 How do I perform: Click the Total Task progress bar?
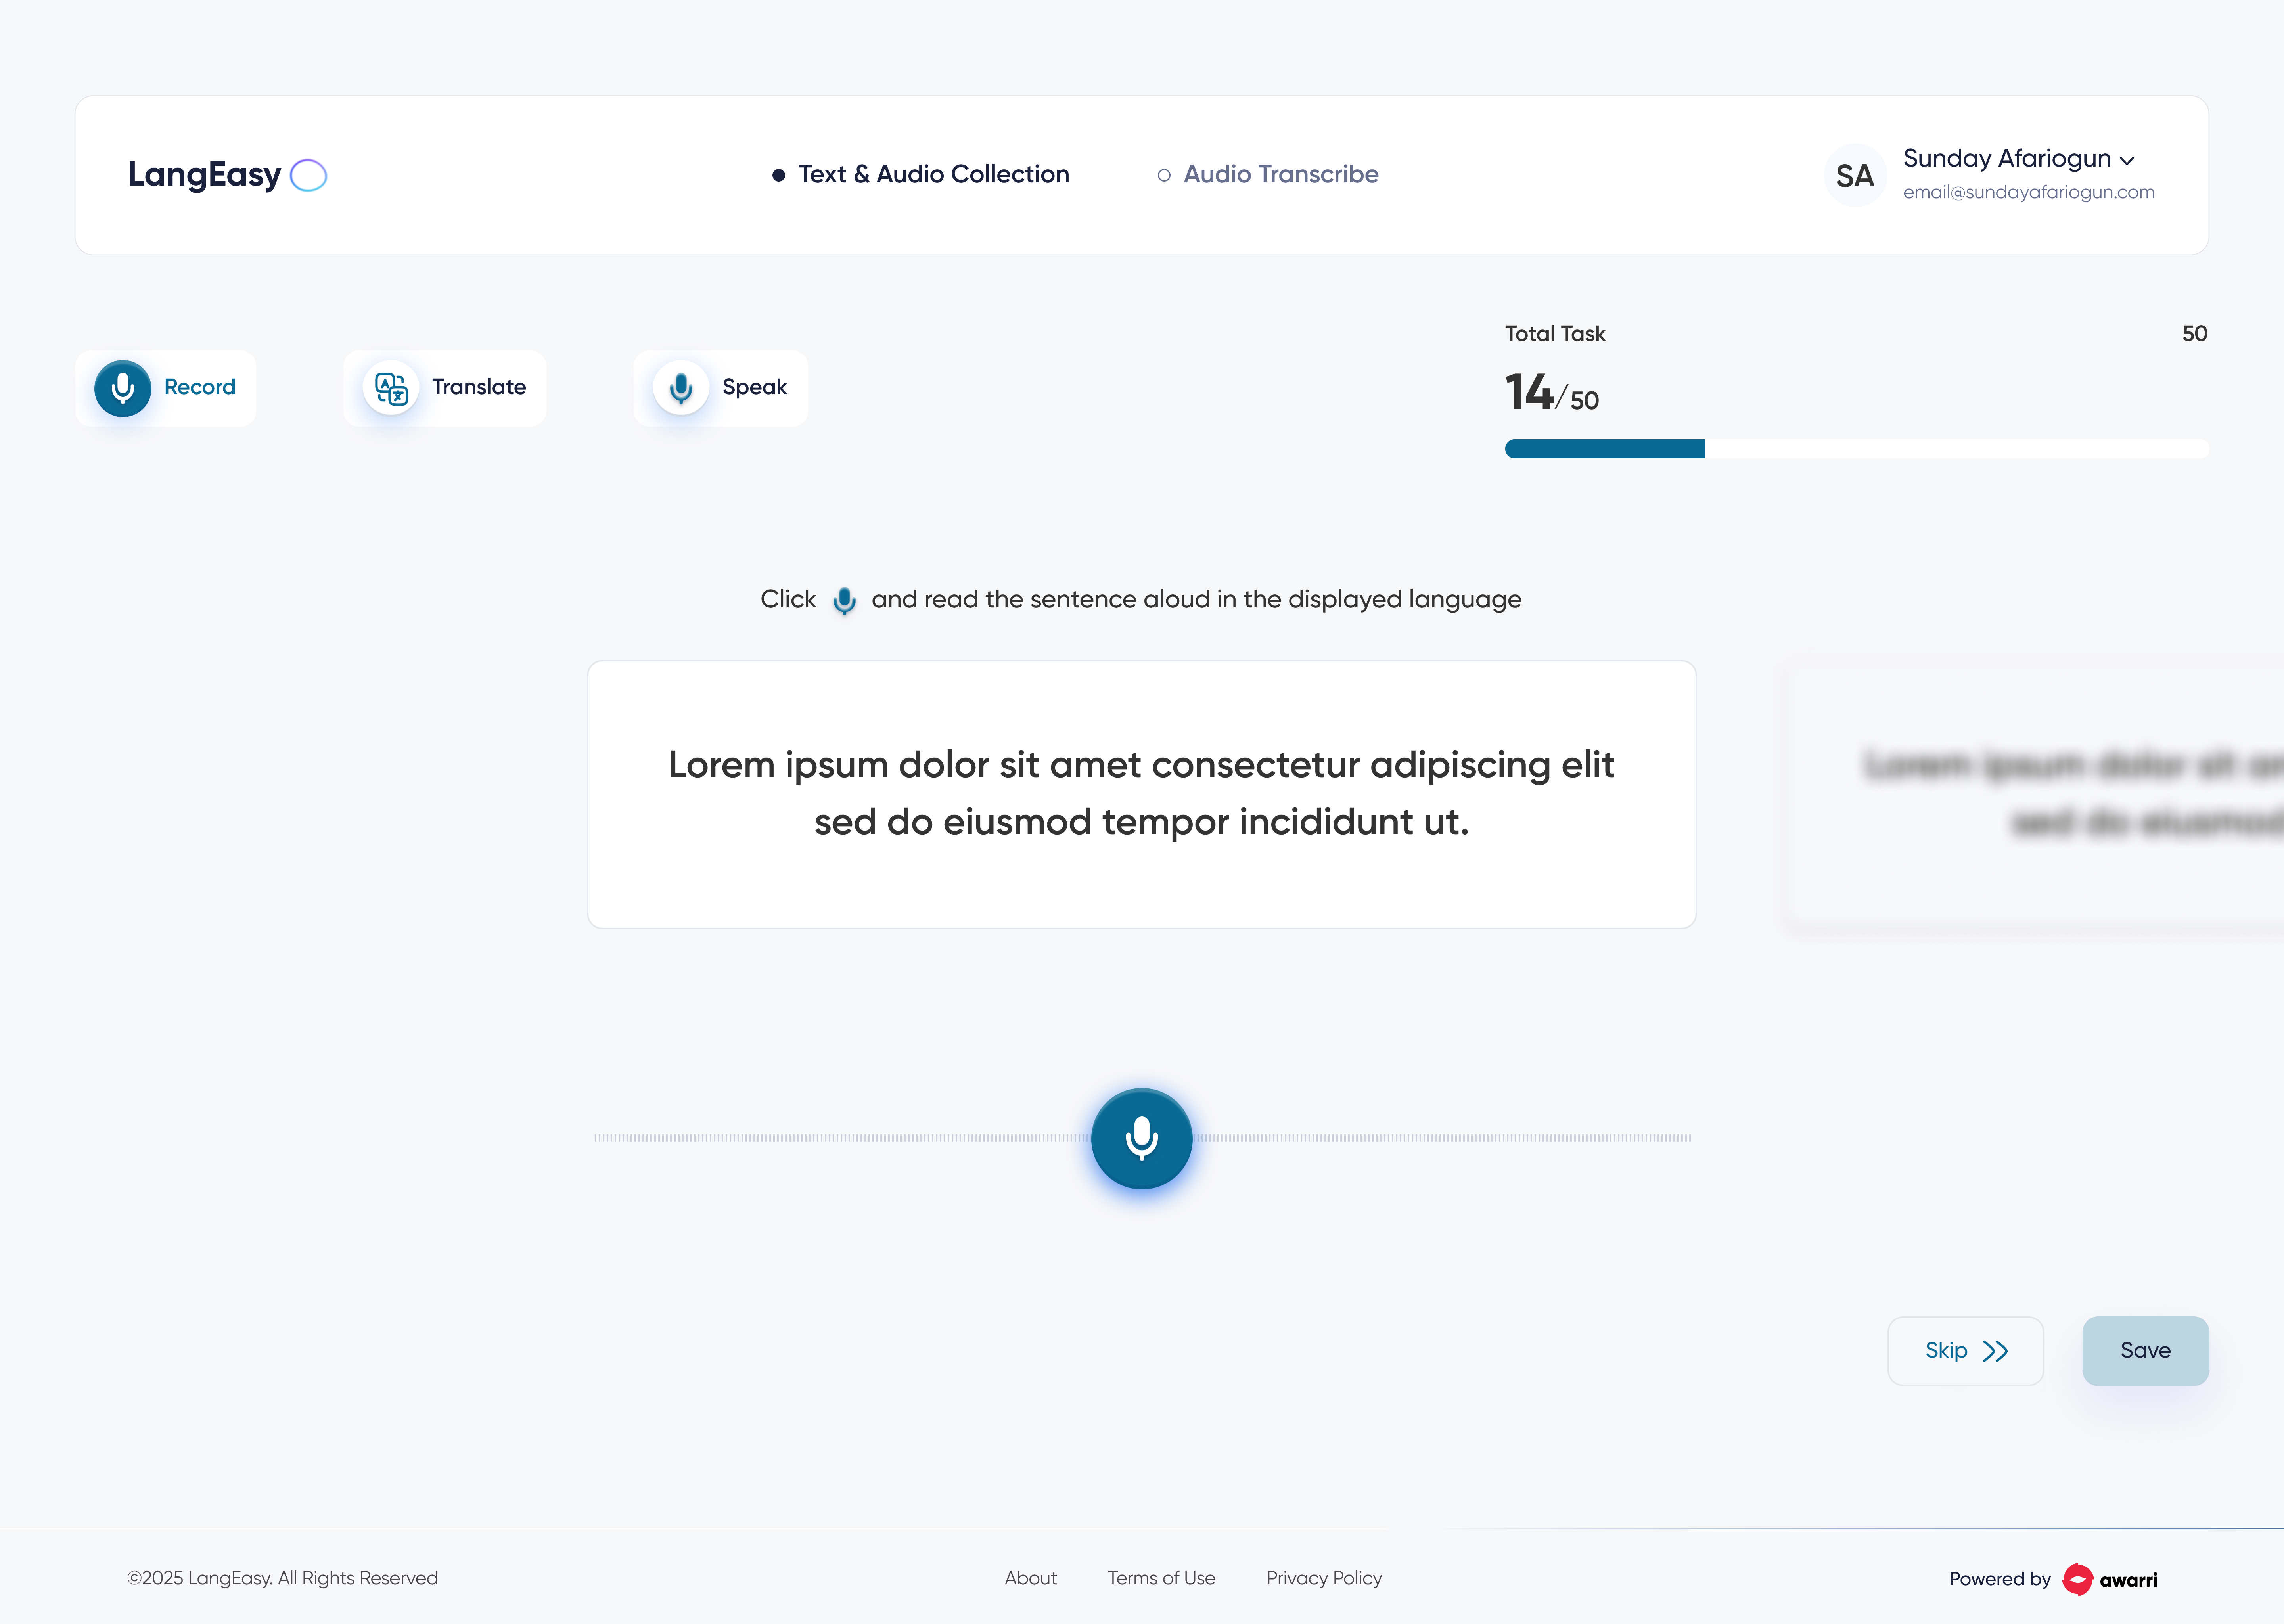tap(1856, 449)
